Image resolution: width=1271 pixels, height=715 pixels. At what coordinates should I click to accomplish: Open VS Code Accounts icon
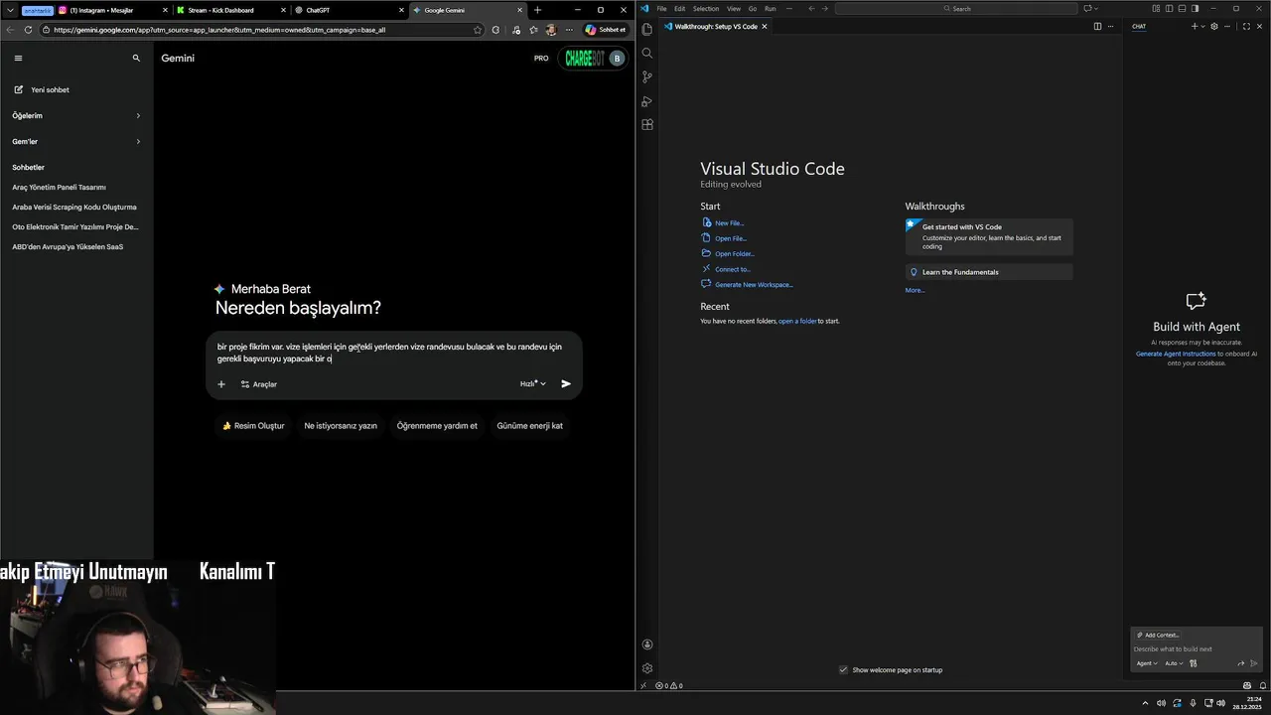[x=647, y=644]
